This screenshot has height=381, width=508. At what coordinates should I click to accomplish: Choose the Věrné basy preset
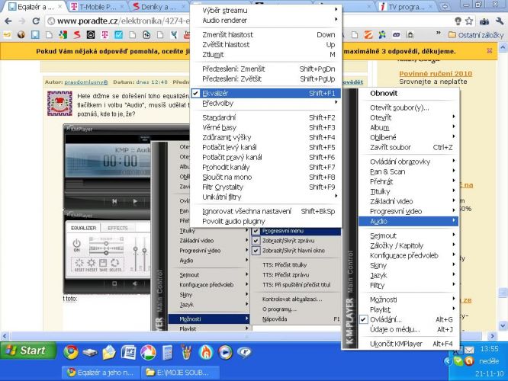coord(265,127)
